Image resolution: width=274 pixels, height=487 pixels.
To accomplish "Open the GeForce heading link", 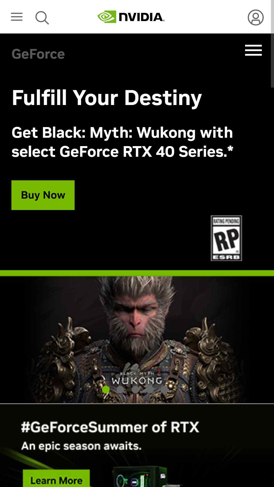I will [38, 54].
